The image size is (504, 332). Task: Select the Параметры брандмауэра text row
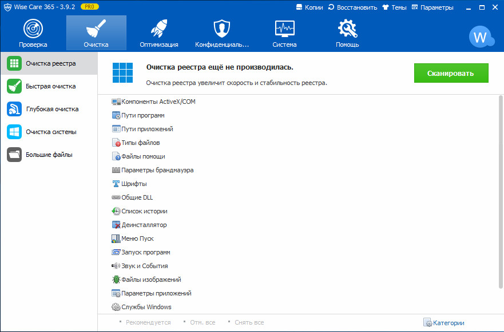pos(157,170)
